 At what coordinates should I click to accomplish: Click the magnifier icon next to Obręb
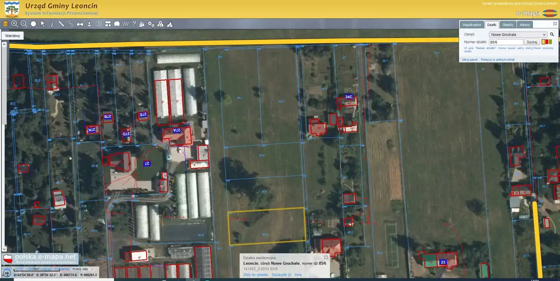552,35
